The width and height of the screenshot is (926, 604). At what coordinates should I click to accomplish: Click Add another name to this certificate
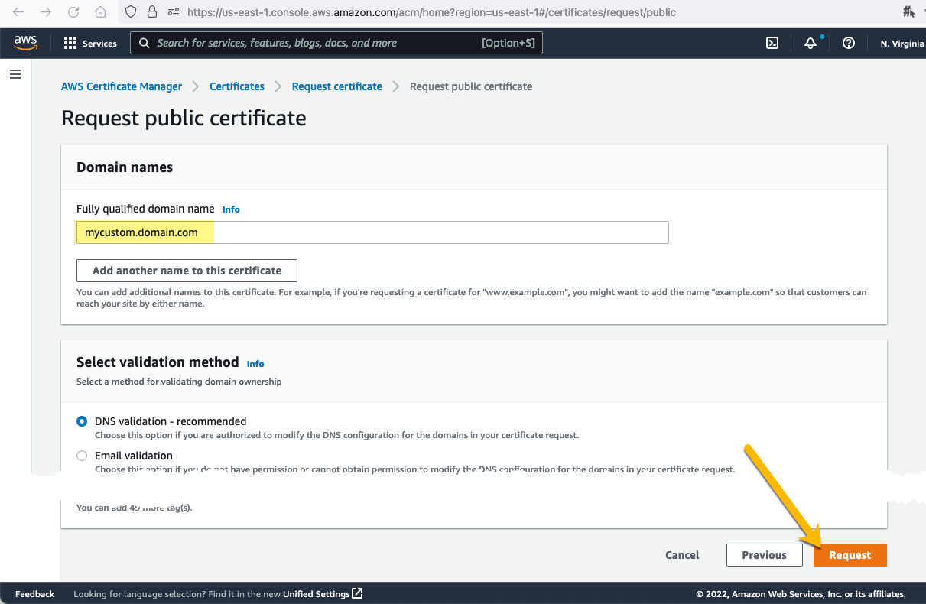[x=187, y=271]
